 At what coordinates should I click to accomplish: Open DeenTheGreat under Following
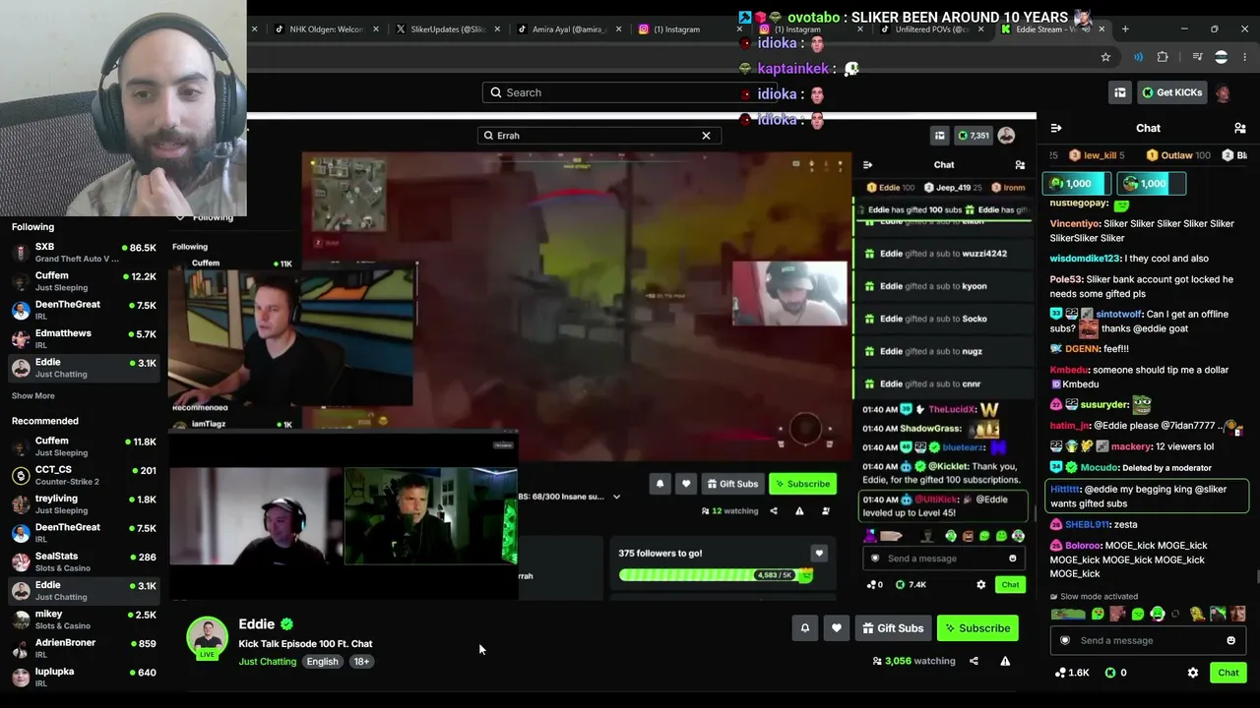pos(84,311)
